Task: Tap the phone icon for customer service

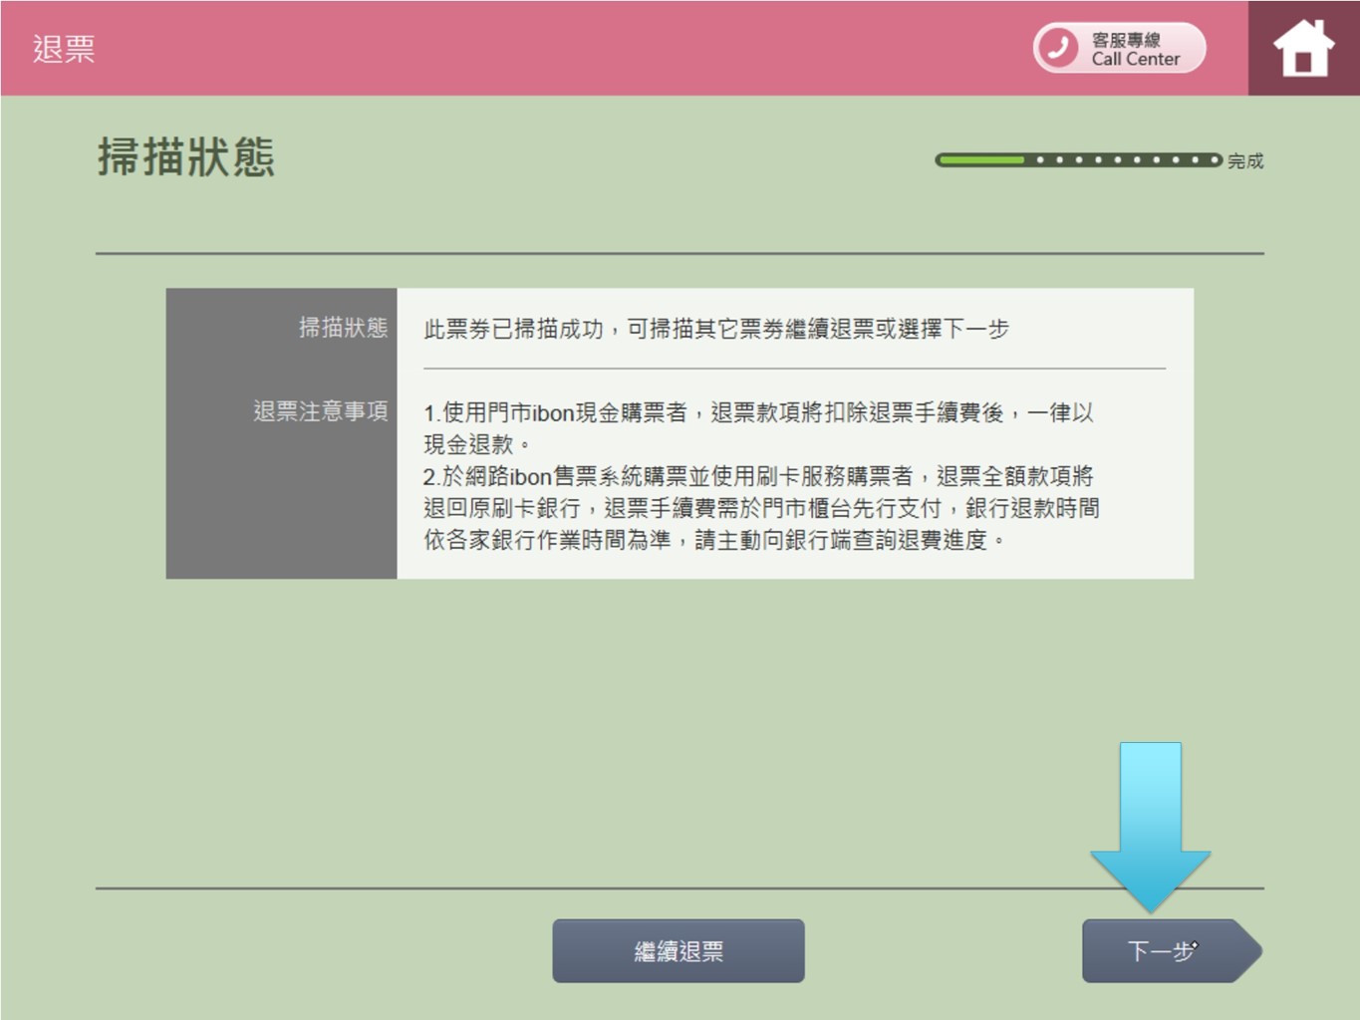Action: tap(1058, 48)
